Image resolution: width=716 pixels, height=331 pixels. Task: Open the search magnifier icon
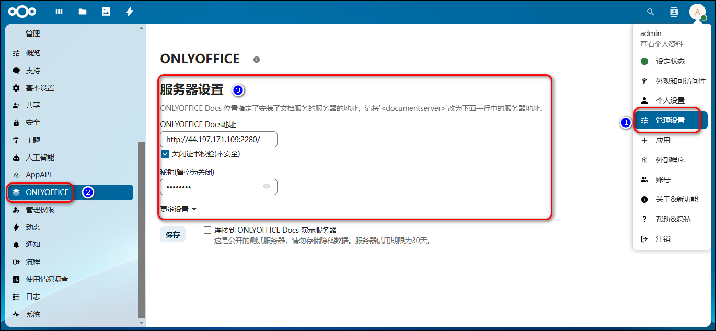651,12
